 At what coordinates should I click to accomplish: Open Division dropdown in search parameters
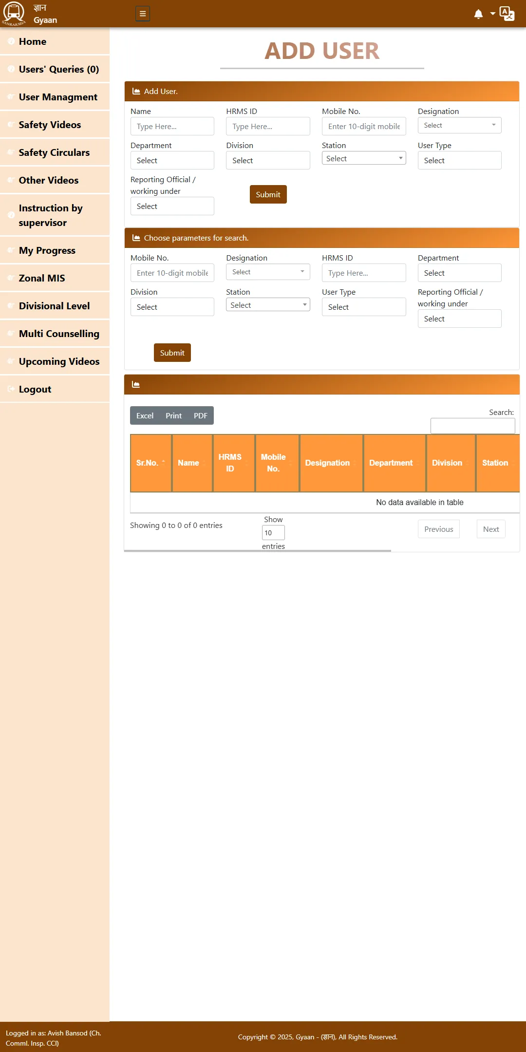[172, 307]
